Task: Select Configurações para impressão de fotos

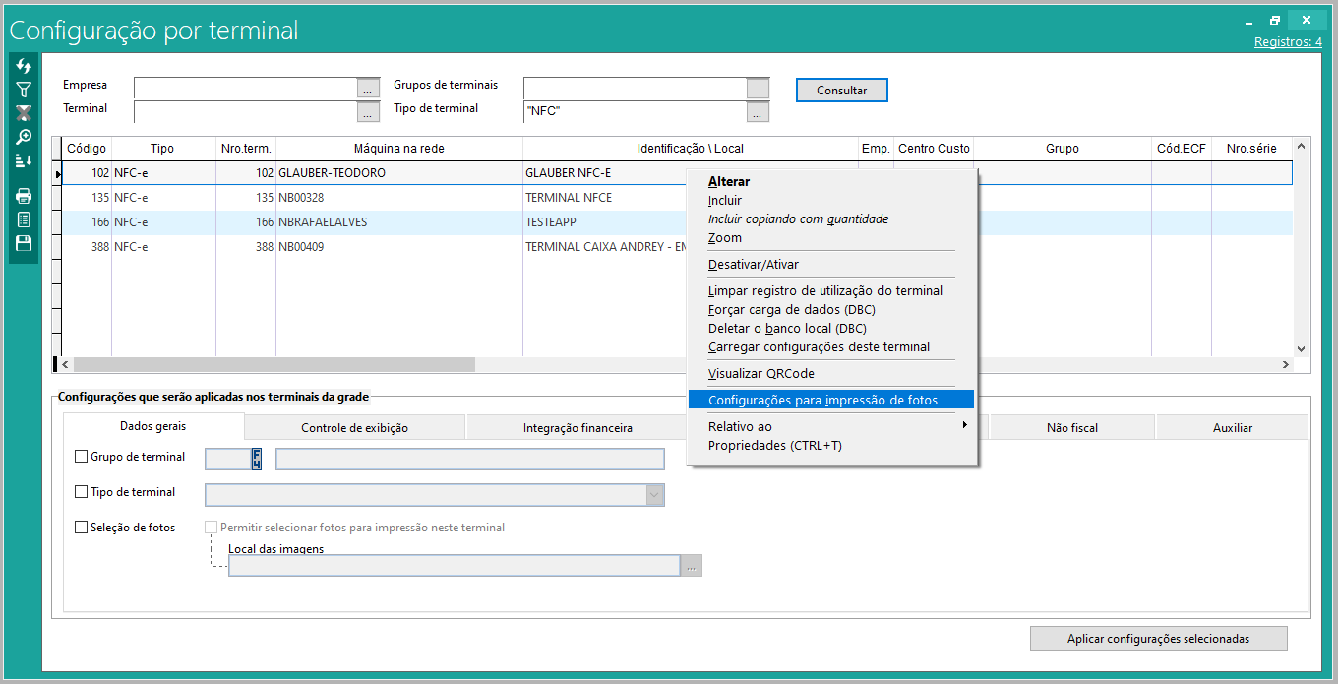Action: click(x=822, y=401)
